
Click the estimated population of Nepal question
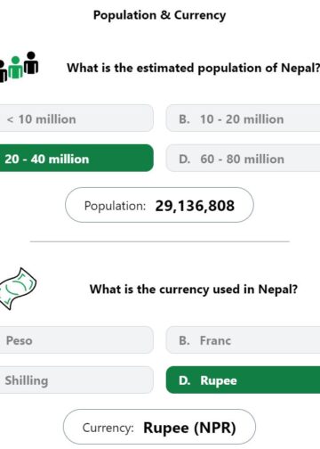(193, 68)
